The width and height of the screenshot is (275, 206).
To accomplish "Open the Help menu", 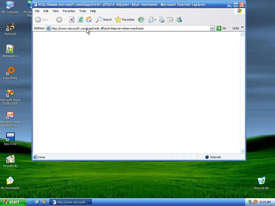I will click(x=93, y=11).
